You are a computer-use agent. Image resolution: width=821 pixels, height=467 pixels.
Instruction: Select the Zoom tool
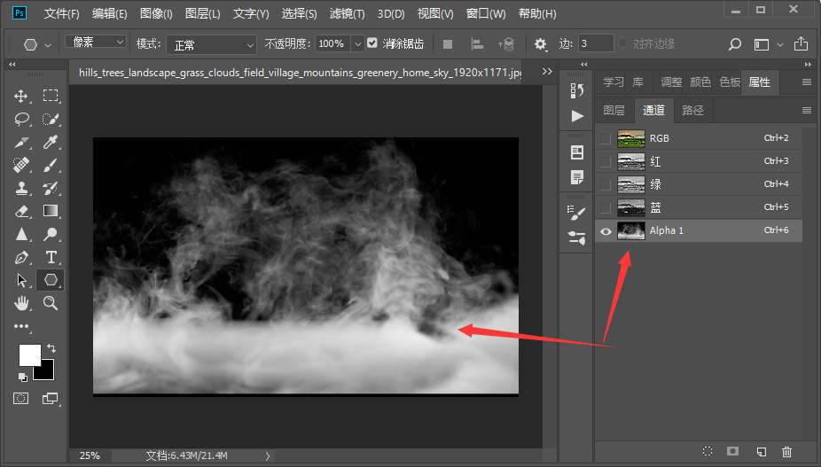(51, 303)
